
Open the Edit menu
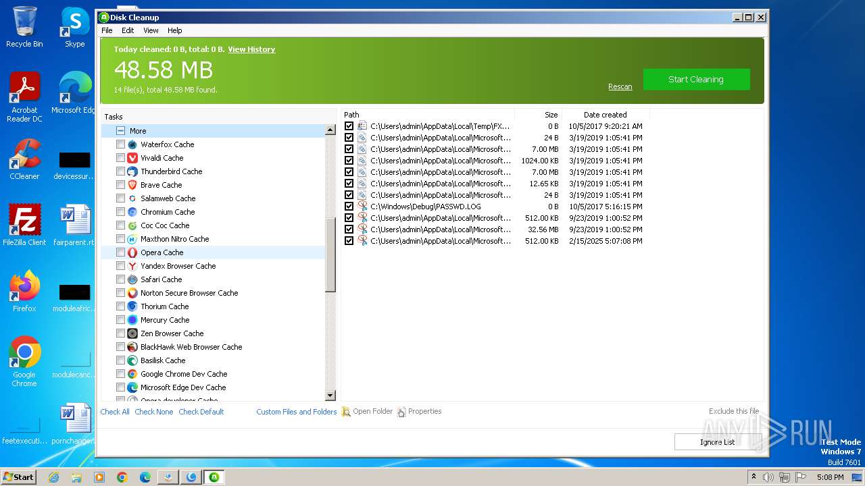click(128, 30)
